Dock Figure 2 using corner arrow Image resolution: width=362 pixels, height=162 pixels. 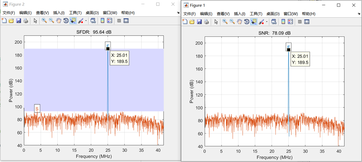178,13
